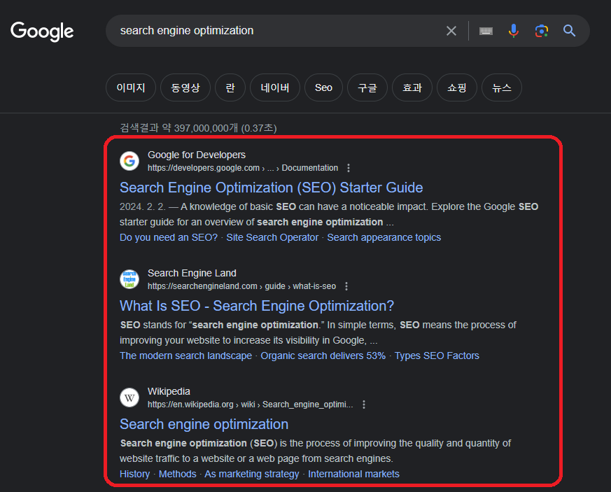Open the 'Do you need an SEO?' sitelink

pos(169,237)
